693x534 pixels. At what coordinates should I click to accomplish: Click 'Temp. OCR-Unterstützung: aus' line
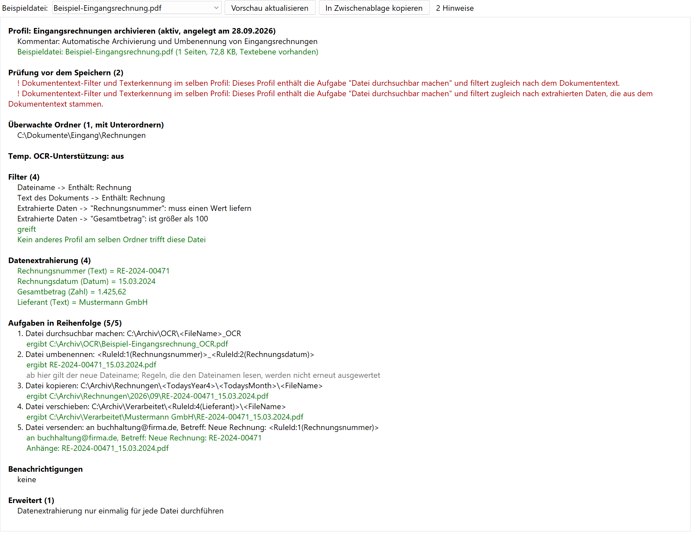click(66, 156)
